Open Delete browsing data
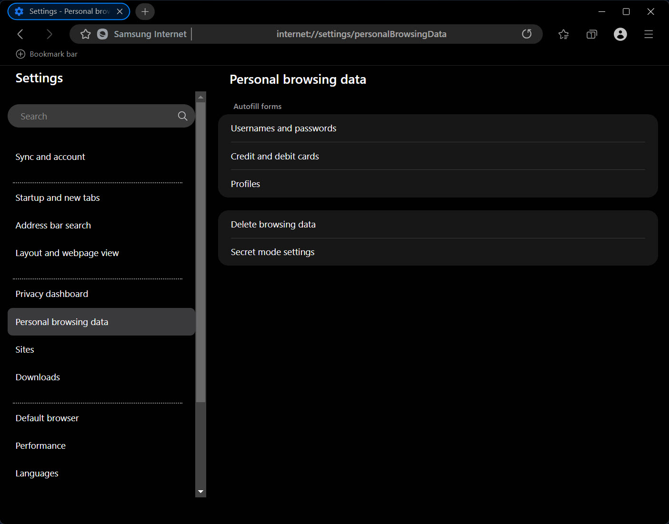Screen dimensions: 669x524 click(x=273, y=225)
